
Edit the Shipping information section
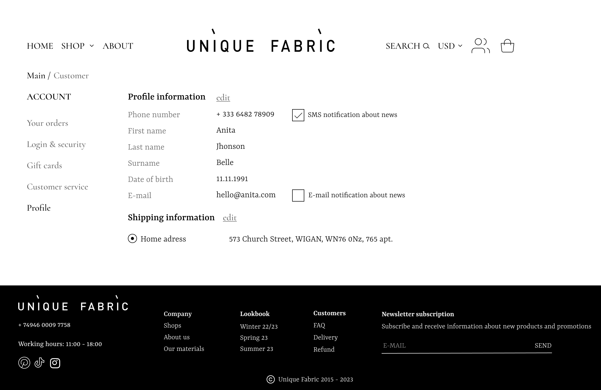[230, 218]
